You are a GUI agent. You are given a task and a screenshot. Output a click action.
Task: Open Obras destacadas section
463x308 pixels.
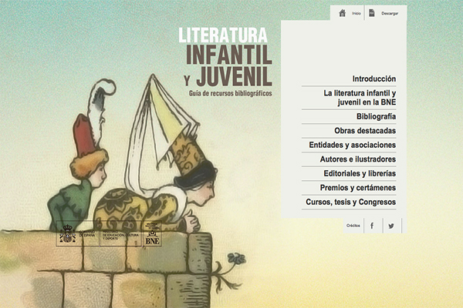tap(365, 131)
